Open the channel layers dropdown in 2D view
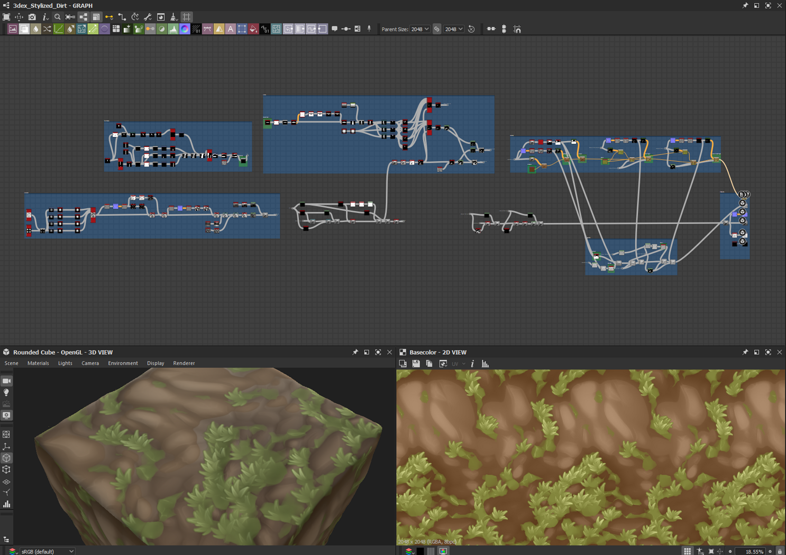Image resolution: width=786 pixels, height=555 pixels. point(409,551)
